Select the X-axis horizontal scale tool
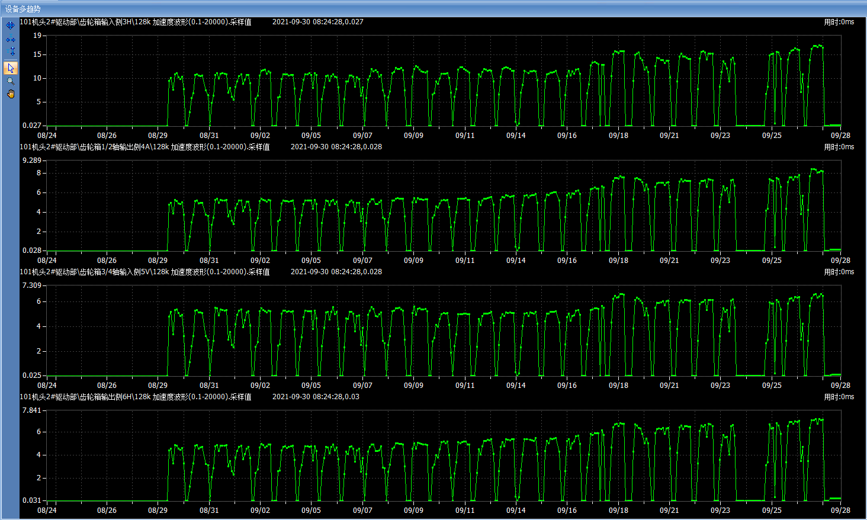The height and width of the screenshot is (520, 867). 11,40
